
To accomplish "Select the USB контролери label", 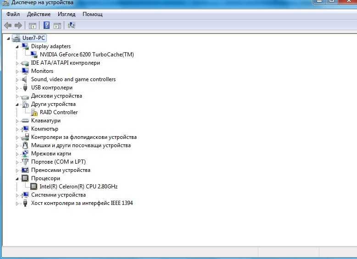I will (x=52, y=88).
